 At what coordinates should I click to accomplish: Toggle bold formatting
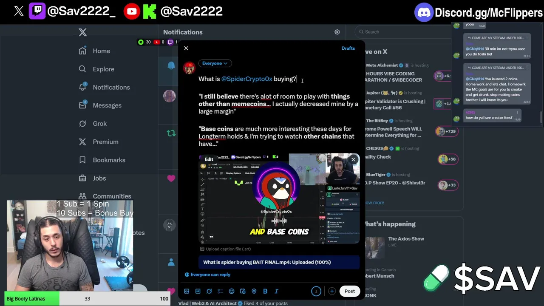265,291
